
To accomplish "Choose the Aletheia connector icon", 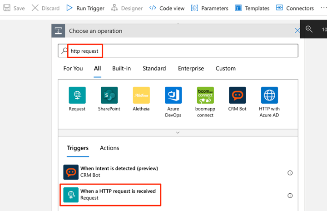I will [x=141, y=95].
